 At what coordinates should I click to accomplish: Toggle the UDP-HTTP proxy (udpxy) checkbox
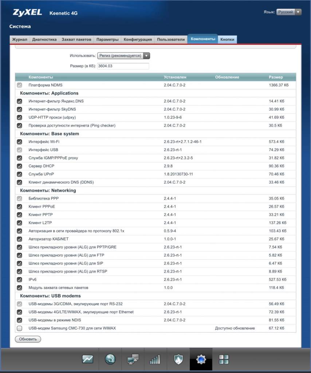pyautogui.click(x=20, y=118)
